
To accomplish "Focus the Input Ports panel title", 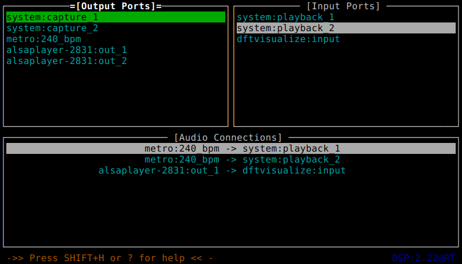I will (343, 6).
